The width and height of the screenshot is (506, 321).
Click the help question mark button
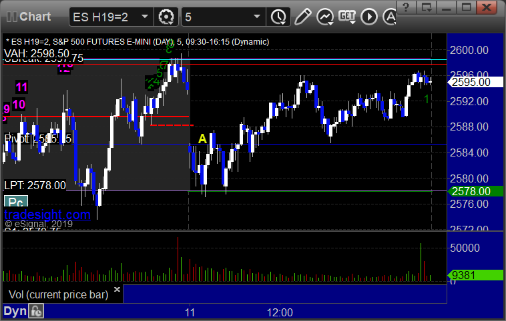[406, 7]
